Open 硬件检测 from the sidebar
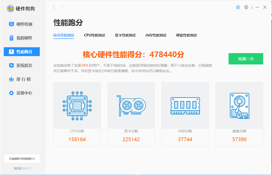 22,24
